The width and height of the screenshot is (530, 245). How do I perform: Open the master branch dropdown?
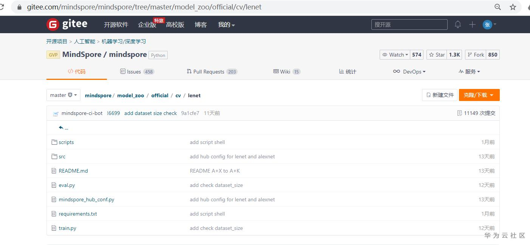pos(63,95)
